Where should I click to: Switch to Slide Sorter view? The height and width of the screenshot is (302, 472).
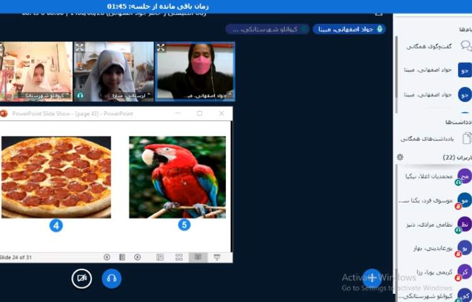coord(179,257)
